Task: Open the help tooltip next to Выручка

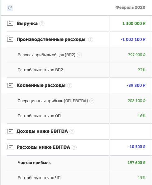Action: 42,24
